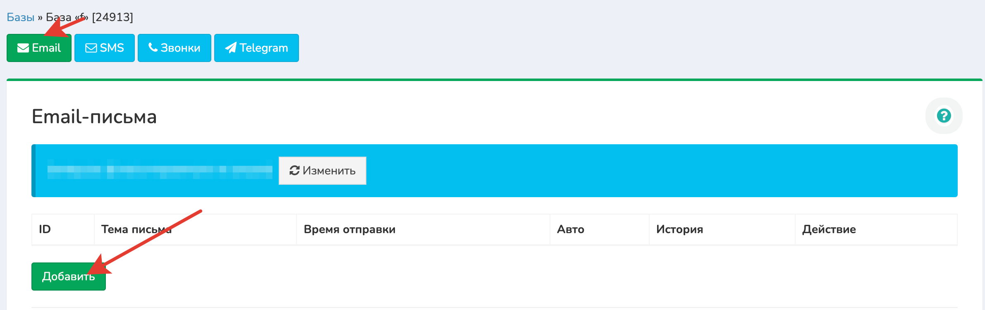Click the phone handset icon for Звонки
This screenshot has width=985, height=310.
point(153,48)
